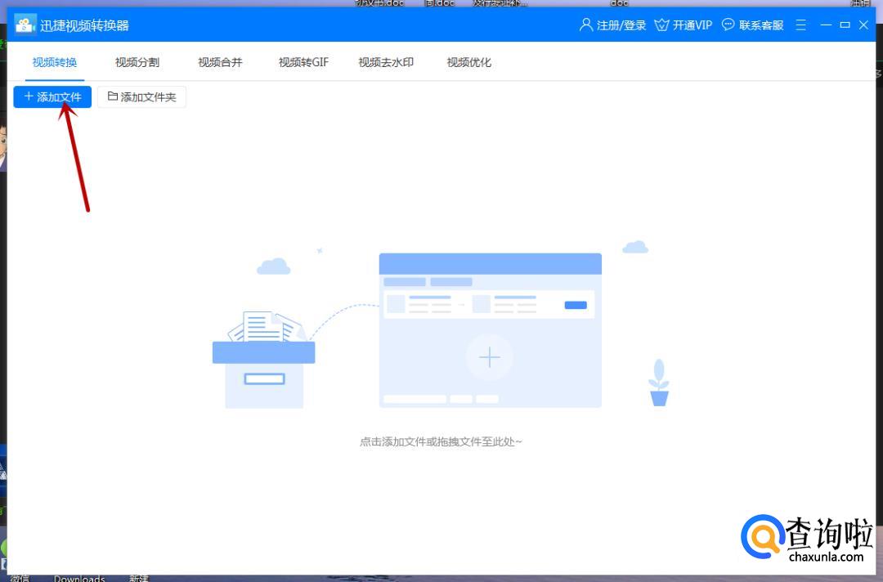This screenshot has width=883, height=582.
Task: Click the 添加文件夹 folder button
Action: click(141, 97)
